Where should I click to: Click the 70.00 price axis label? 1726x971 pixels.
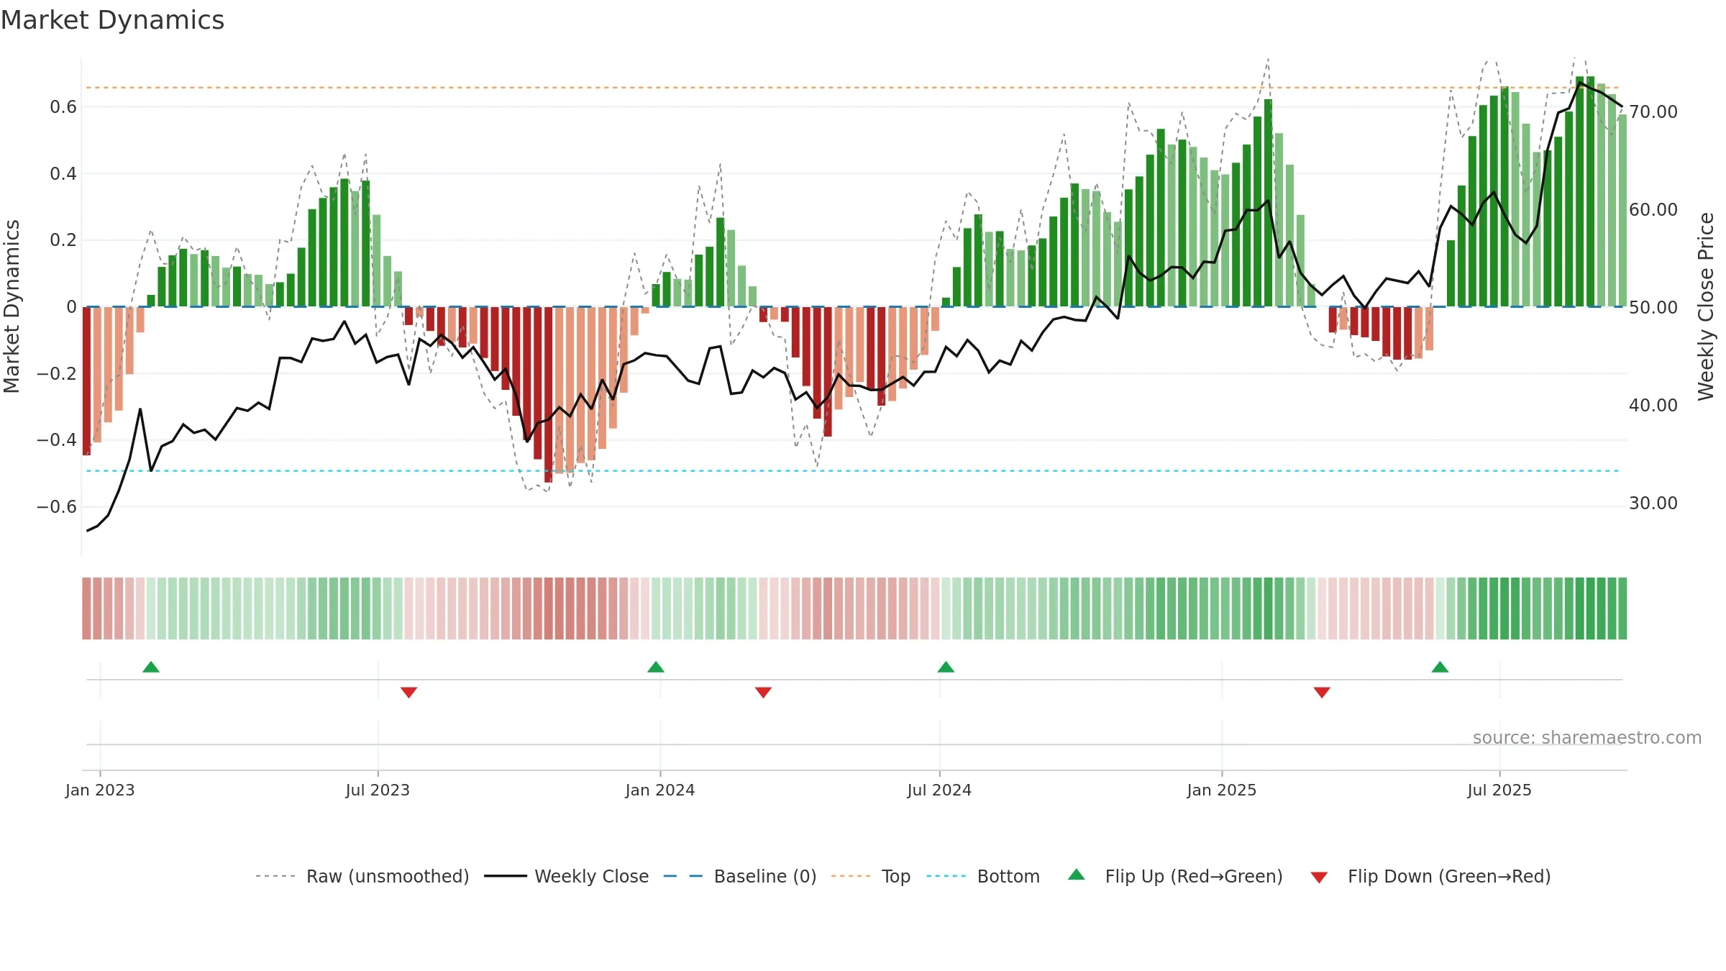1653,112
